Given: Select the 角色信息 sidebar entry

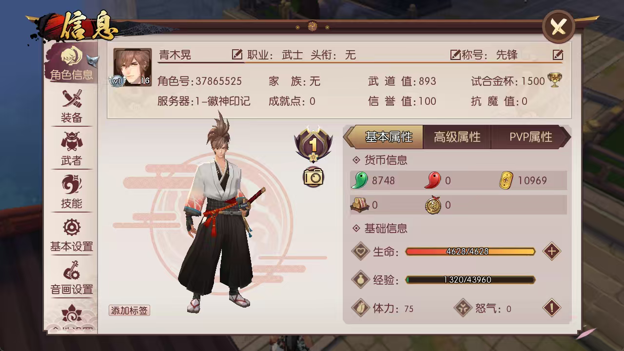Looking at the screenshot, I should tap(71, 62).
